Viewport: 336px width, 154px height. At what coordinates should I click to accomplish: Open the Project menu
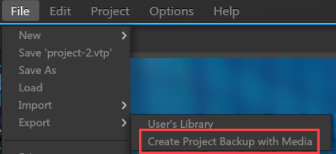click(110, 11)
